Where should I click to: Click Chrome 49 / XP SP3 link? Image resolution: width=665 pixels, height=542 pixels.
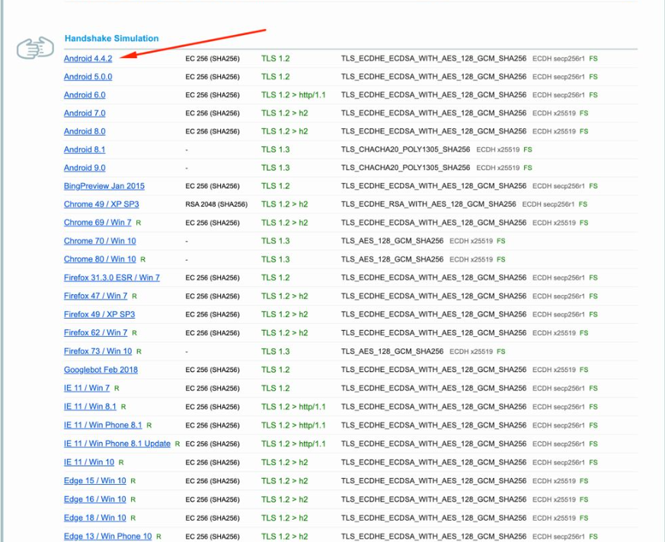click(101, 204)
